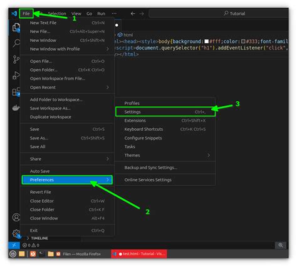
Task: Expand New Window with Profile submenu
Action: pos(67,49)
